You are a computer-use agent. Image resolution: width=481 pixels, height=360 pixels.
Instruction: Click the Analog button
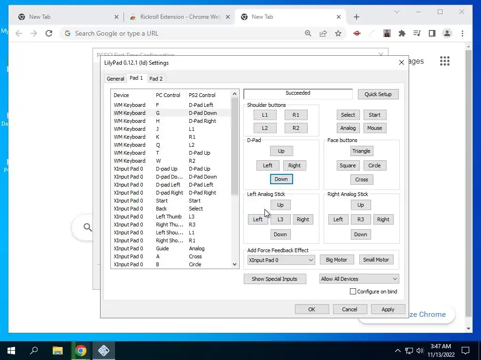point(348,128)
